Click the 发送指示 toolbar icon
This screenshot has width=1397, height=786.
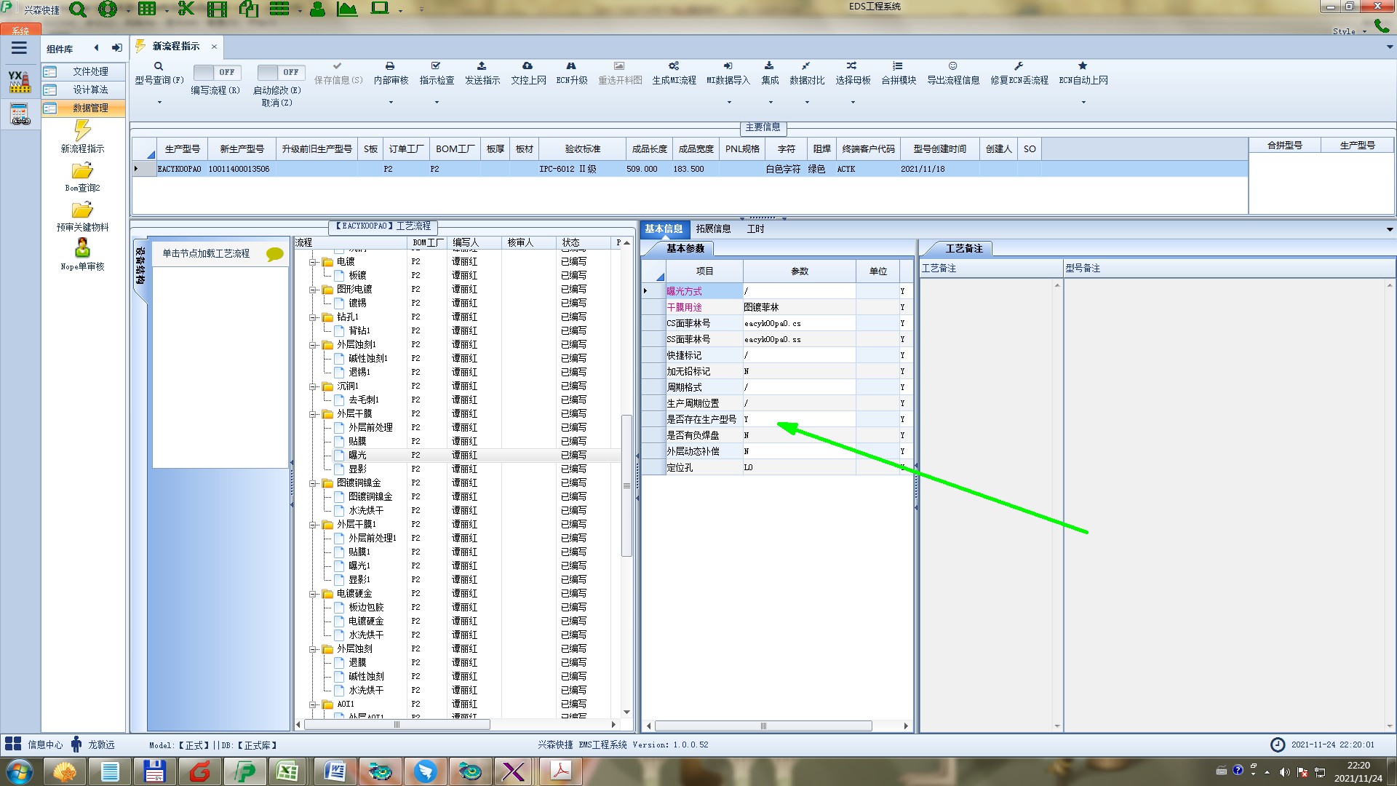tap(482, 66)
